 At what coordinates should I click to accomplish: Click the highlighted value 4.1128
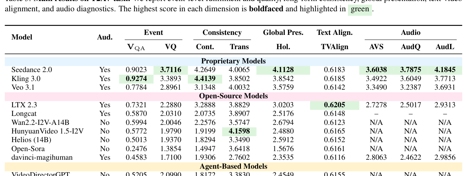click(x=283, y=70)
